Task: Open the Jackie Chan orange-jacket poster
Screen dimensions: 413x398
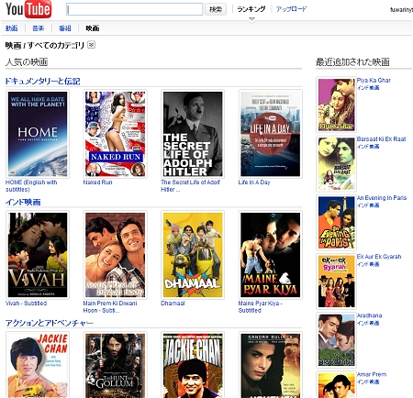Action: [x=38, y=365]
